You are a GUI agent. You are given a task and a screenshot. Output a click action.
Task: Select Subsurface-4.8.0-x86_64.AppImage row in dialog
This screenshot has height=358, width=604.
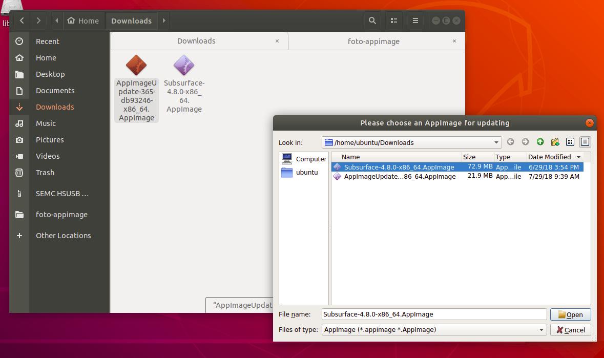pyautogui.click(x=457, y=167)
